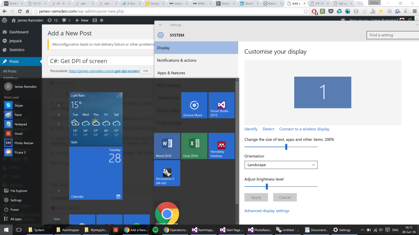
Task: Open the Chrome hamburger menu
Action: pyautogui.click(x=414, y=11)
